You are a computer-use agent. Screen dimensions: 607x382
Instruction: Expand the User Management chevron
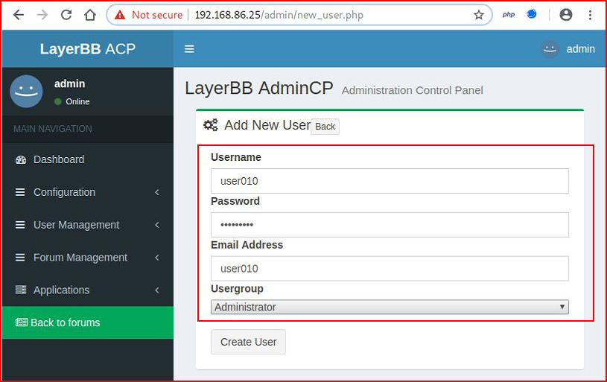point(157,225)
